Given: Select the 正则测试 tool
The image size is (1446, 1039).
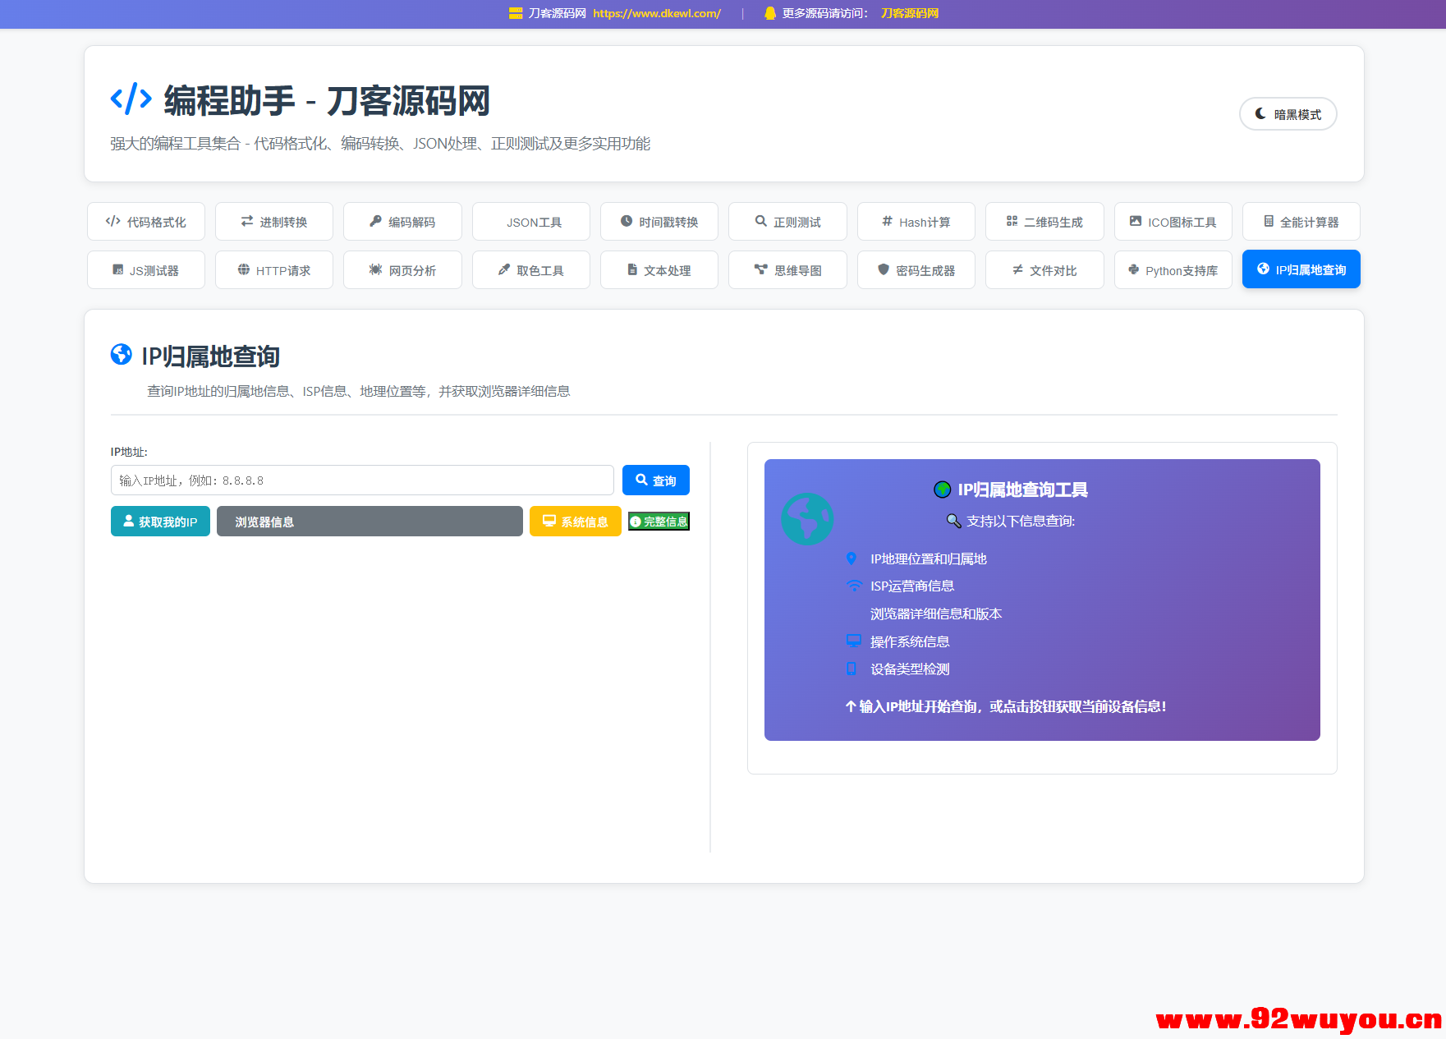Looking at the screenshot, I should (787, 221).
